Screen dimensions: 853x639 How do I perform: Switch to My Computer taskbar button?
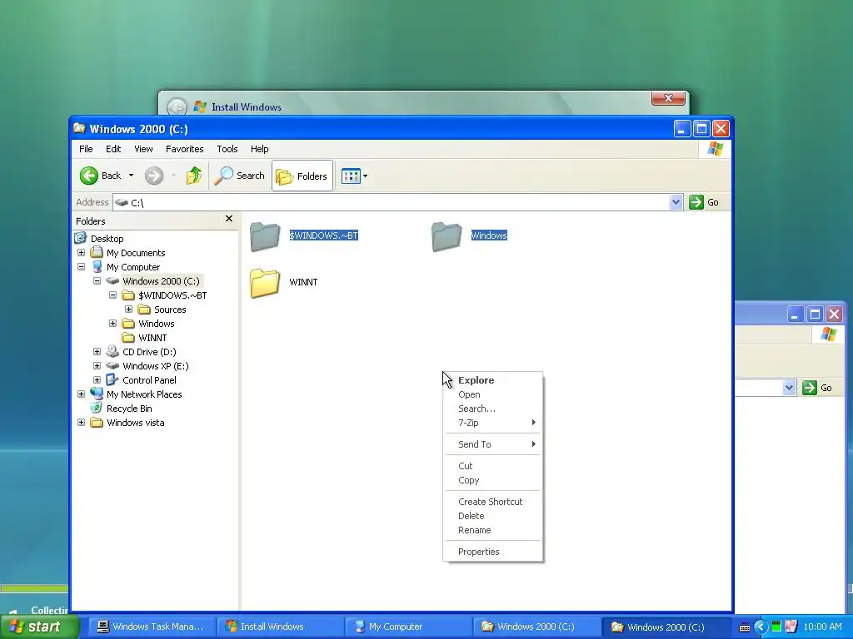click(x=408, y=627)
